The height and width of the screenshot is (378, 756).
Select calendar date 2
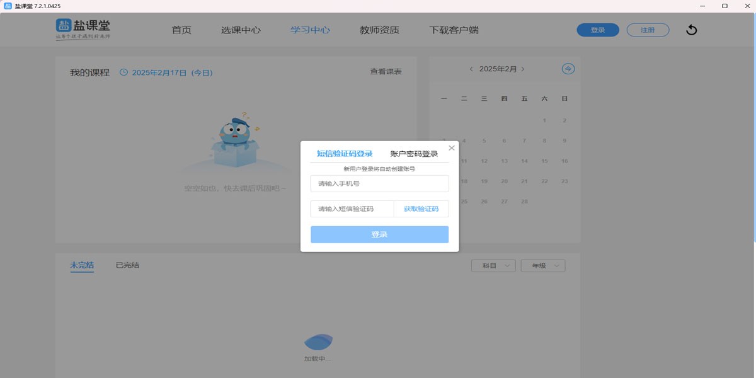click(x=564, y=120)
